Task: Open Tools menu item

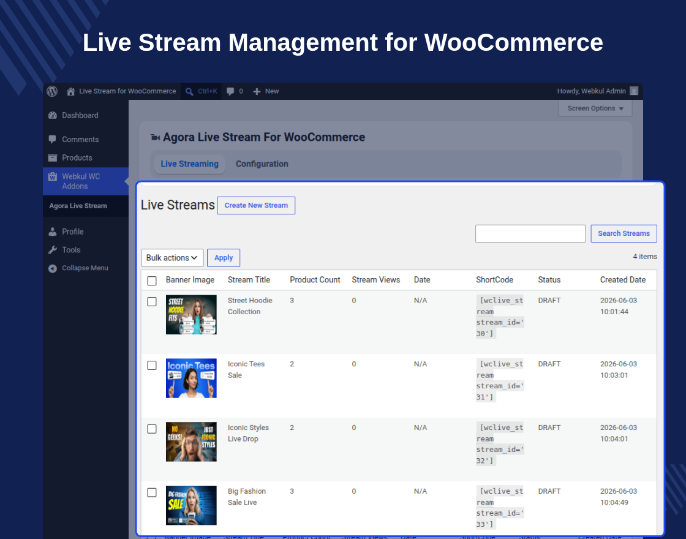Action: pos(86,250)
